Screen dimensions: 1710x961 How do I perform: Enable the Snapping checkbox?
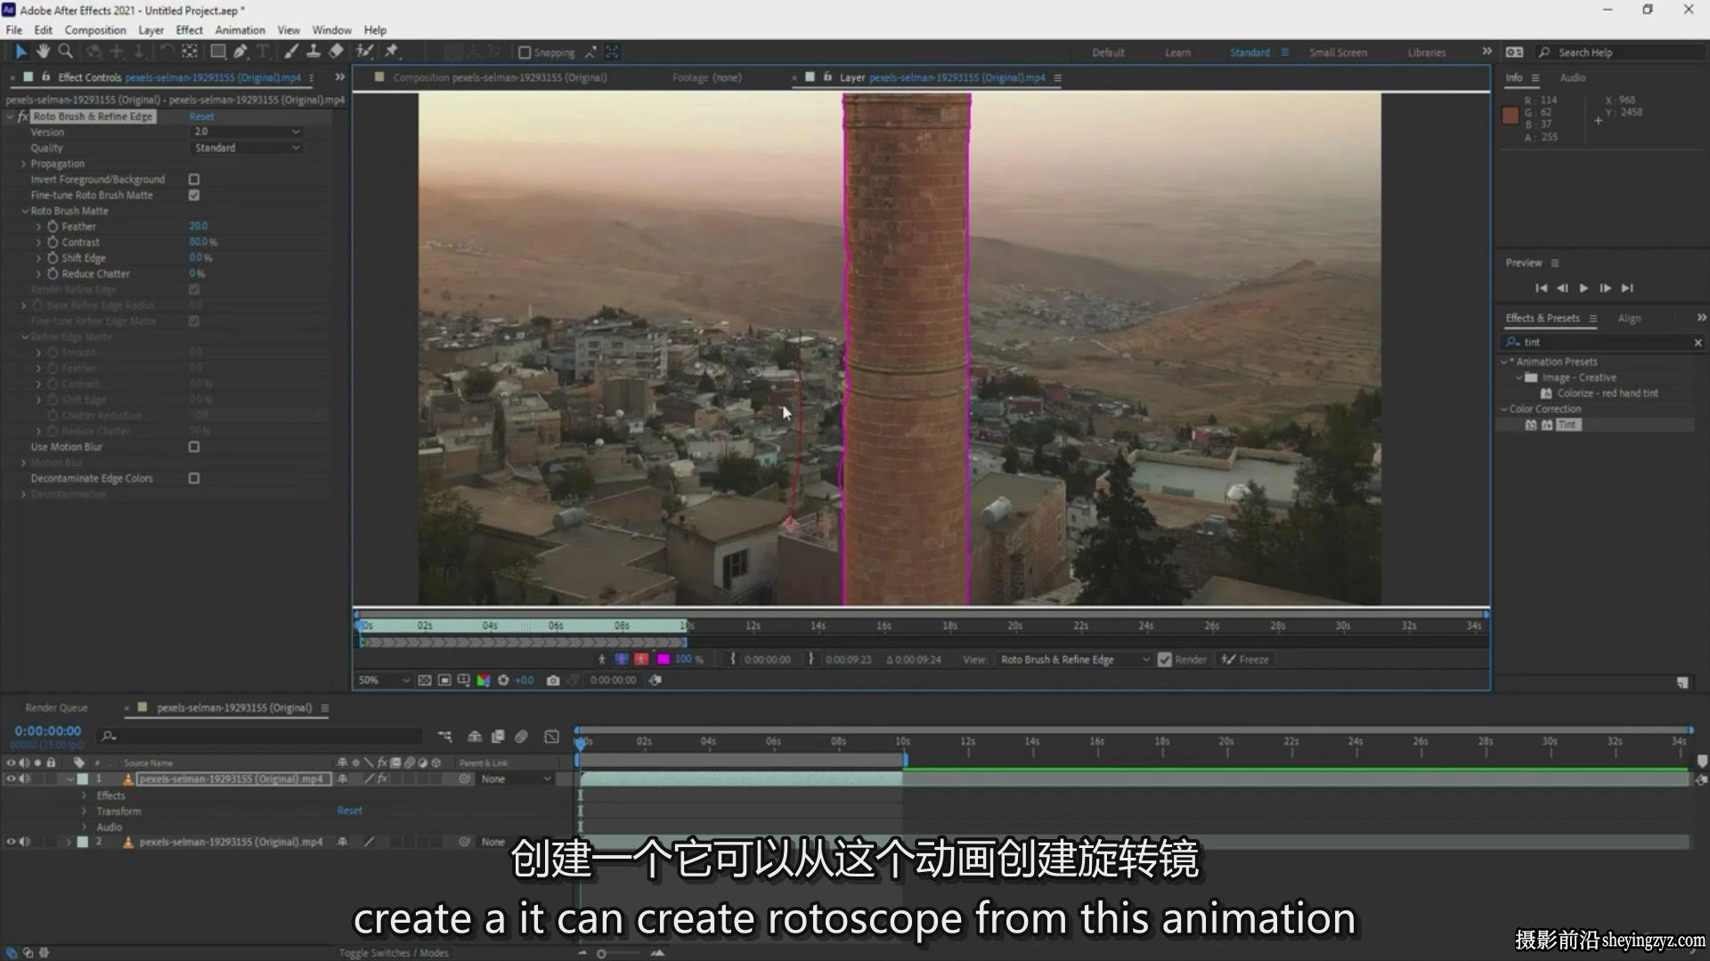pos(525,52)
